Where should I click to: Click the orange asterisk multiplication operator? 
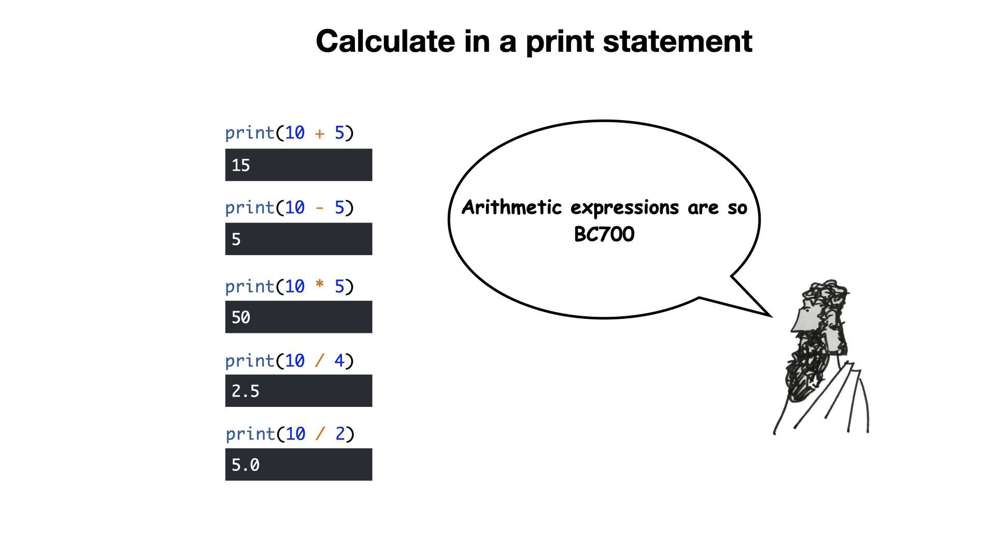pos(320,284)
